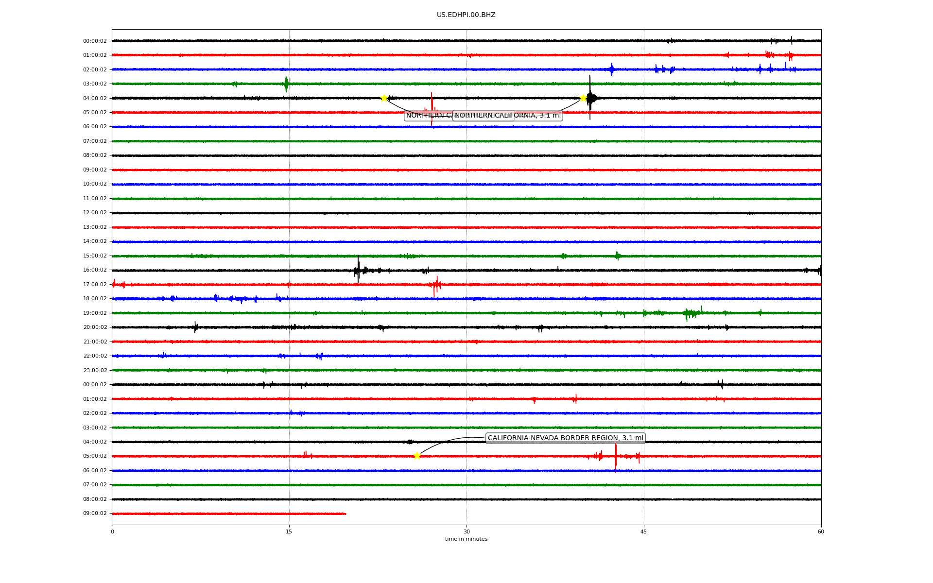Image resolution: width=933 pixels, height=583 pixels.
Task: Click the tall black spike on the 16:00:02 trace
Action: [358, 269]
